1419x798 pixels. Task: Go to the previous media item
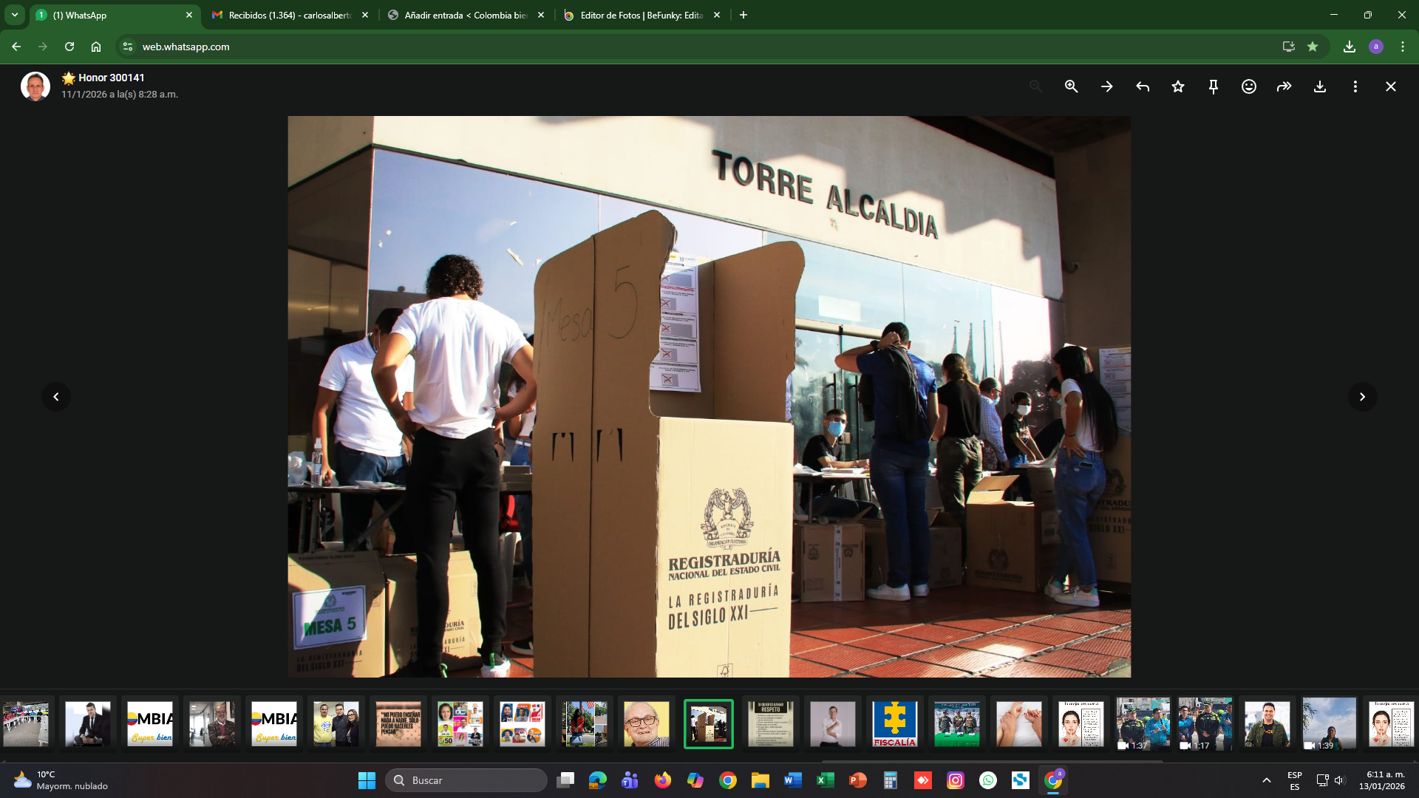tap(56, 397)
